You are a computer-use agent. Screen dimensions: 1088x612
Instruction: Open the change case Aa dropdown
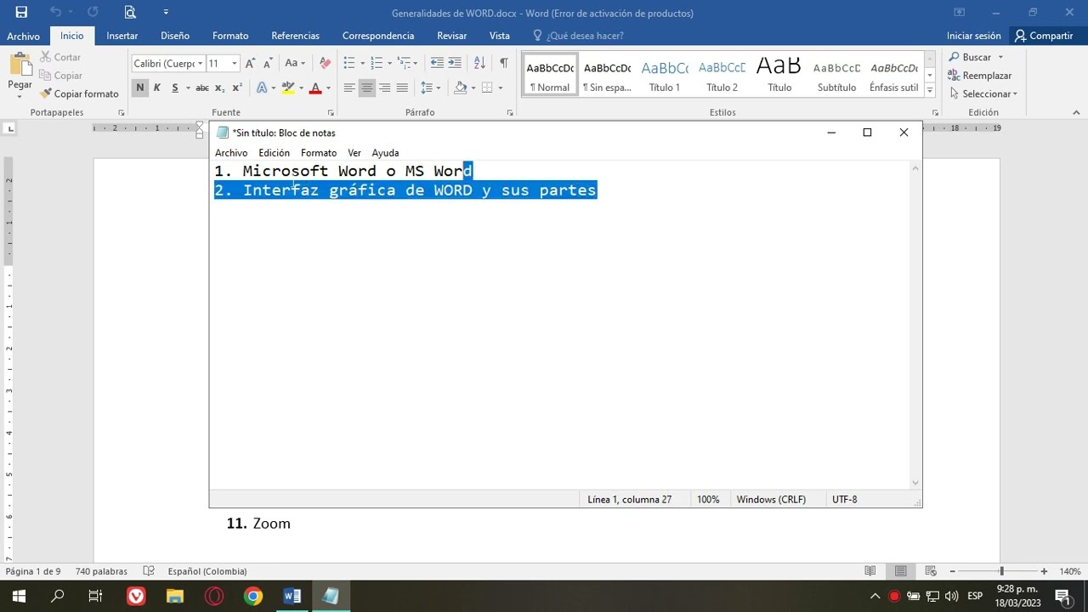pos(295,63)
